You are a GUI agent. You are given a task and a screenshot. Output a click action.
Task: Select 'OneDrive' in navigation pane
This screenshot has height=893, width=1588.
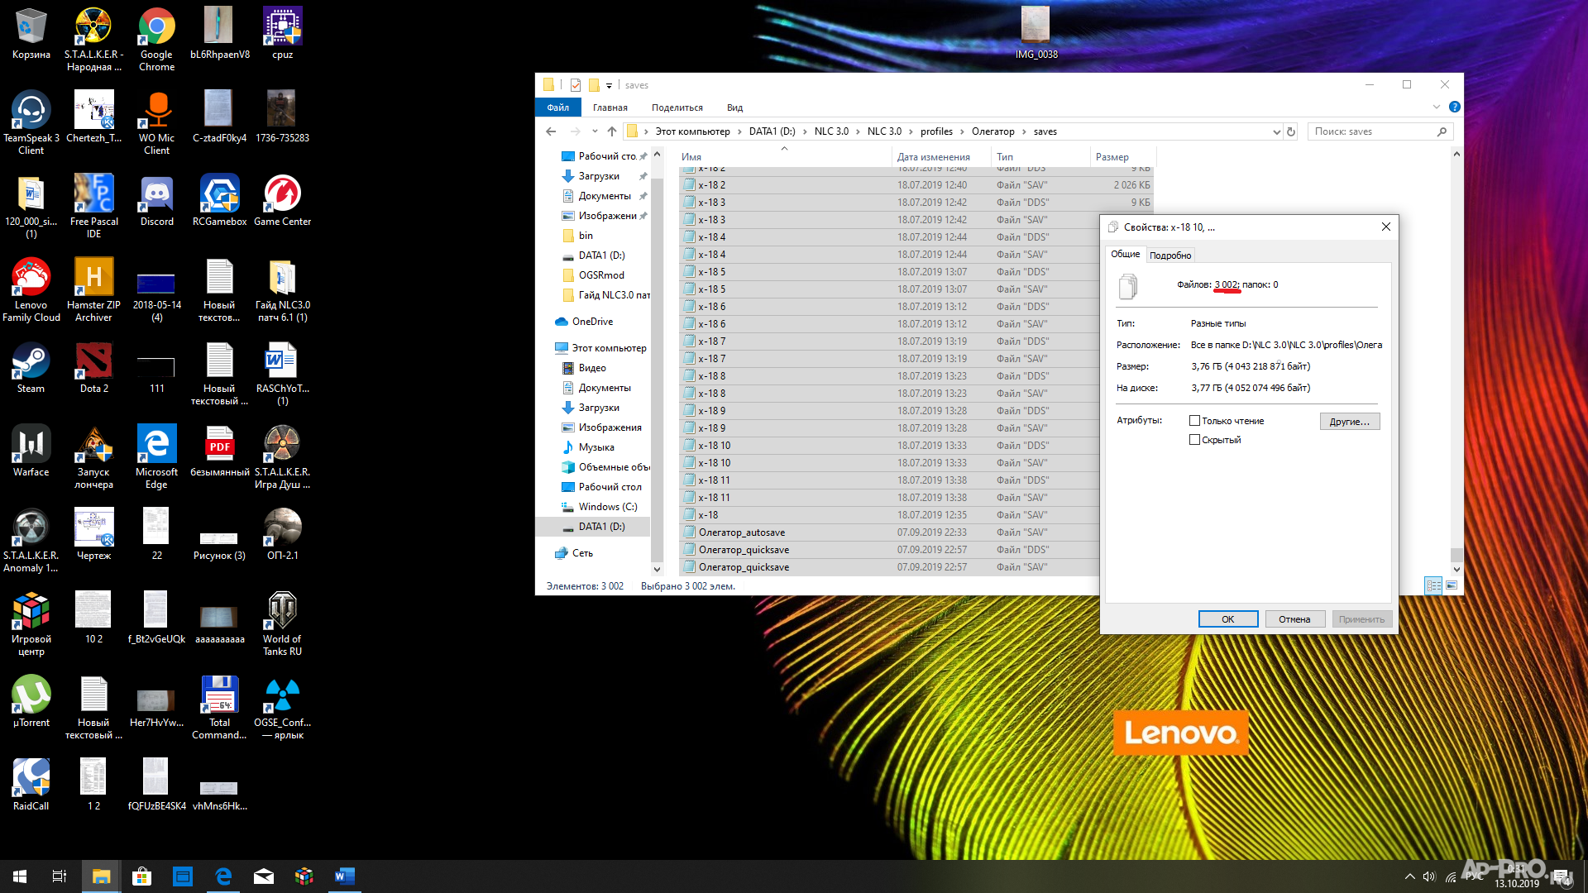click(592, 322)
